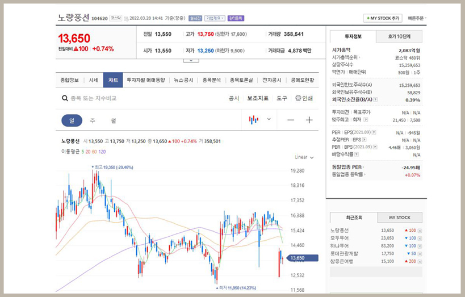This screenshot has height=297, width=465.
Task: Expand the price summary panel chevron
Action: point(191,61)
